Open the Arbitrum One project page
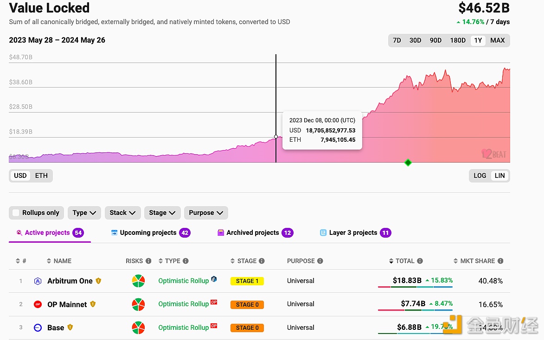This screenshot has width=544, height=340. click(70, 281)
